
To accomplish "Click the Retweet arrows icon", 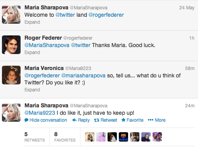I will pos(97,120).
